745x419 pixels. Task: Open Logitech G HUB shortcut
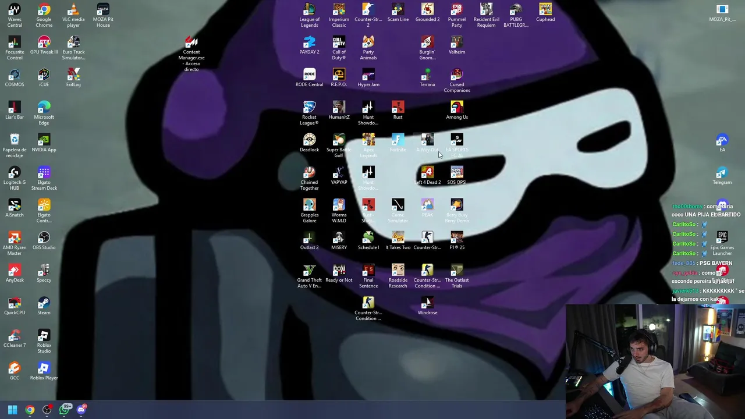[x=15, y=178]
